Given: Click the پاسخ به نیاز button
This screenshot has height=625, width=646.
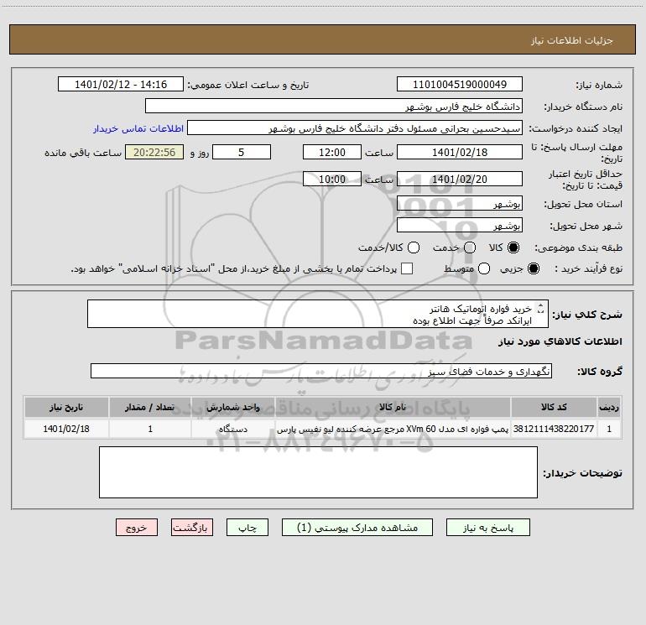Looking at the screenshot, I should pos(488,528).
